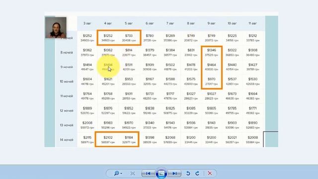Select the $1085 price cell
This screenshot has height=179, width=318.
(x=191, y=110)
